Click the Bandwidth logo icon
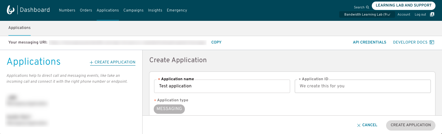This screenshot has width=442, height=134. point(11,10)
